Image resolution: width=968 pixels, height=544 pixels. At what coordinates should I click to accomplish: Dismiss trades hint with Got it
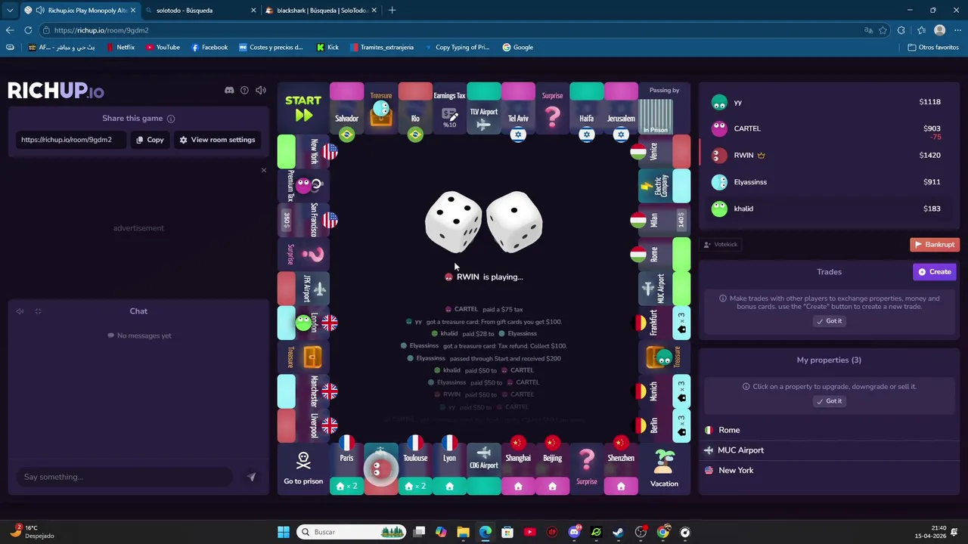[829, 321]
